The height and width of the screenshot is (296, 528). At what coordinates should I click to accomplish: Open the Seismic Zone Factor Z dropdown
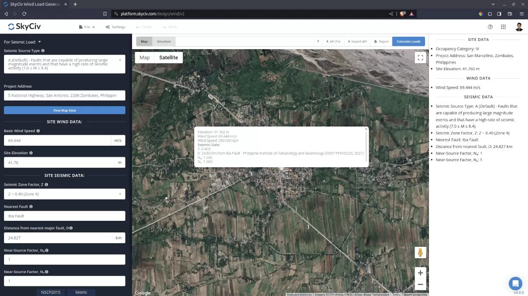pos(64,194)
